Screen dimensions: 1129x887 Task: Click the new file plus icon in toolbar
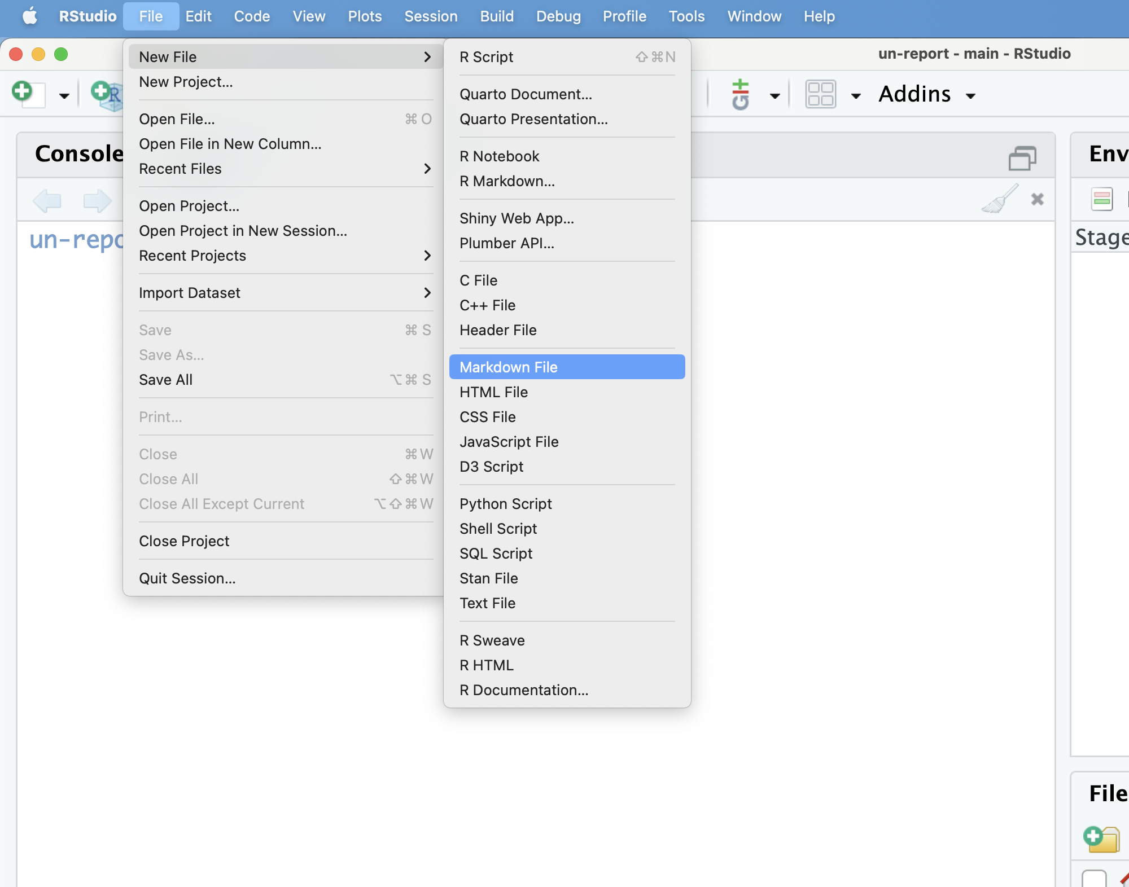(x=28, y=94)
